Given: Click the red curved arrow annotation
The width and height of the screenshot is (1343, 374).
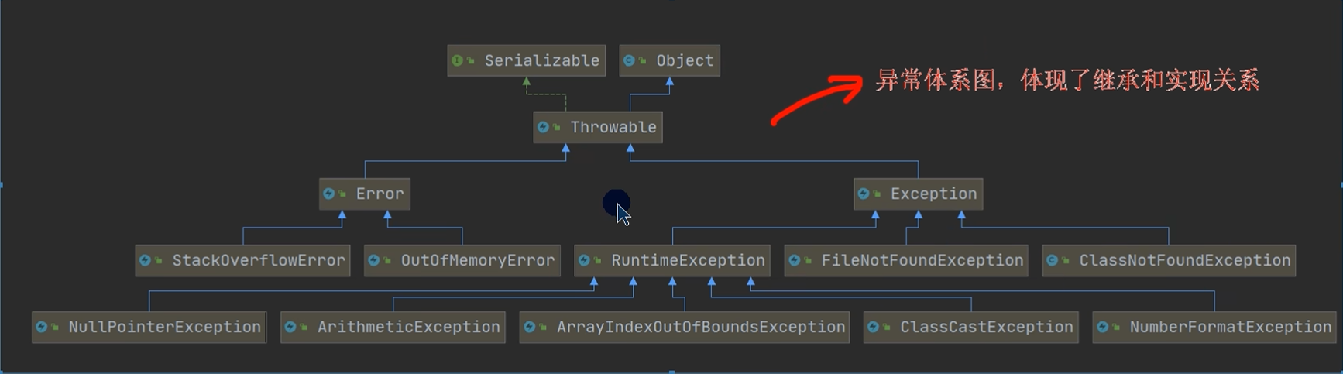Looking at the screenshot, I should tap(819, 98).
